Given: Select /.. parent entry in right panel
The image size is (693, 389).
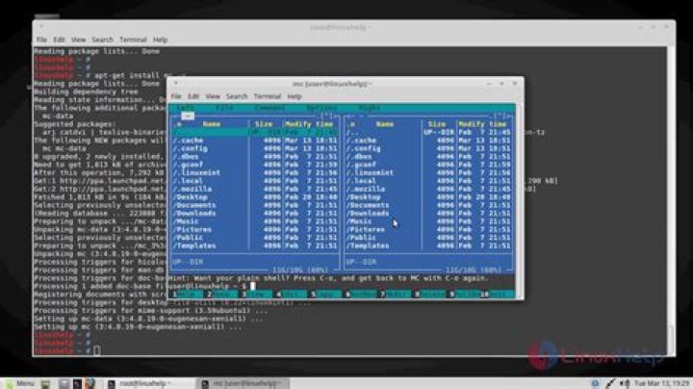Looking at the screenshot, I should [428, 132].
